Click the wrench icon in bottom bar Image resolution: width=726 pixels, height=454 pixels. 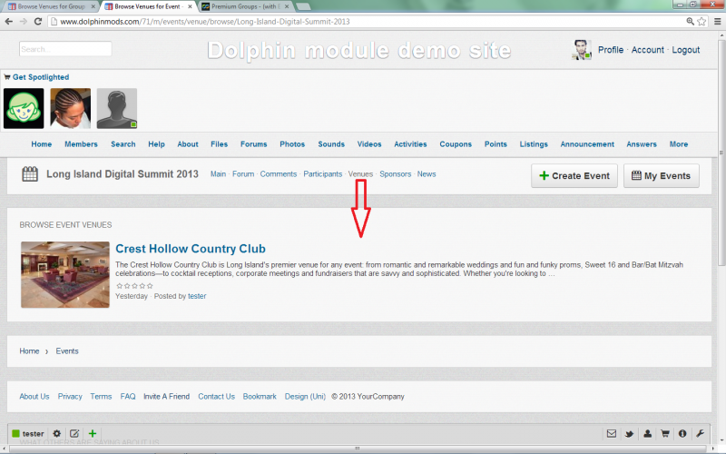pyautogui.click(x=700, y=434)
